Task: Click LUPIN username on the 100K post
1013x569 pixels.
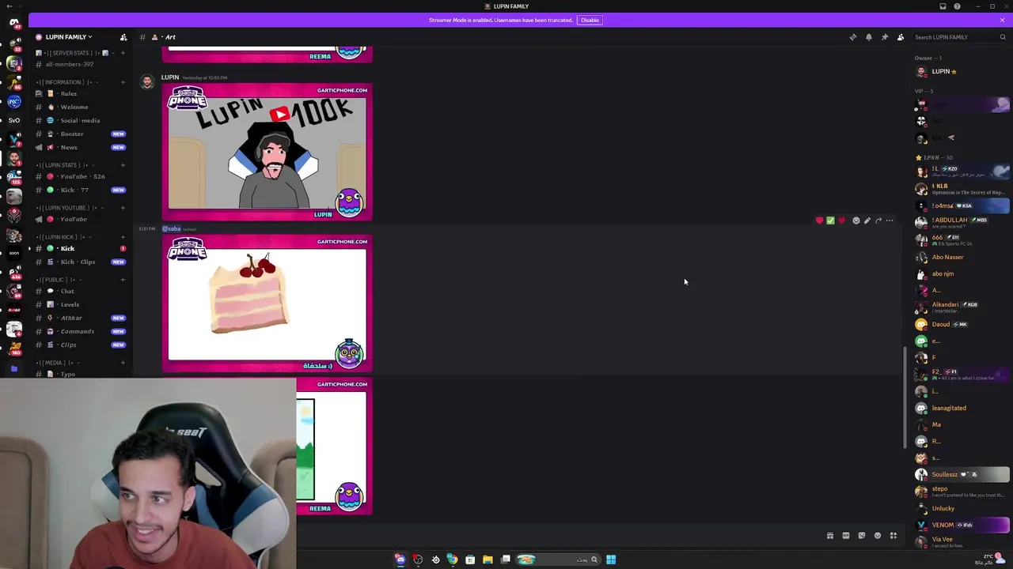Action: [169, 77]
